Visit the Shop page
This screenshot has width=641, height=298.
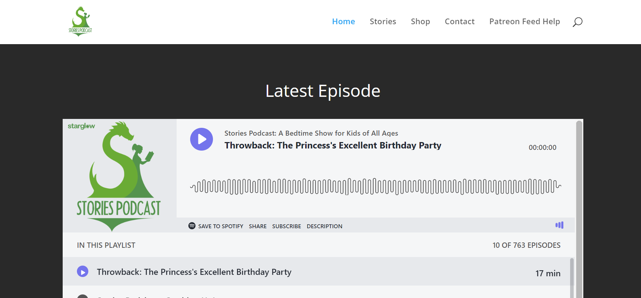(x=420, y=22)
